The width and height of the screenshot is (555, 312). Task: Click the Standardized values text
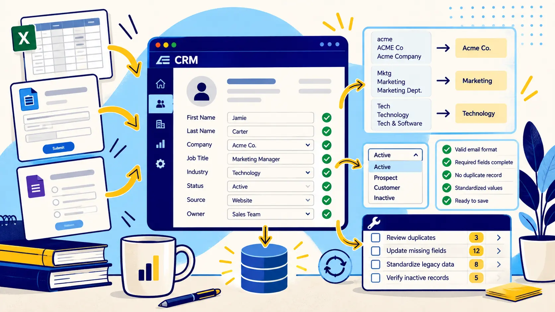coord(479,188)
